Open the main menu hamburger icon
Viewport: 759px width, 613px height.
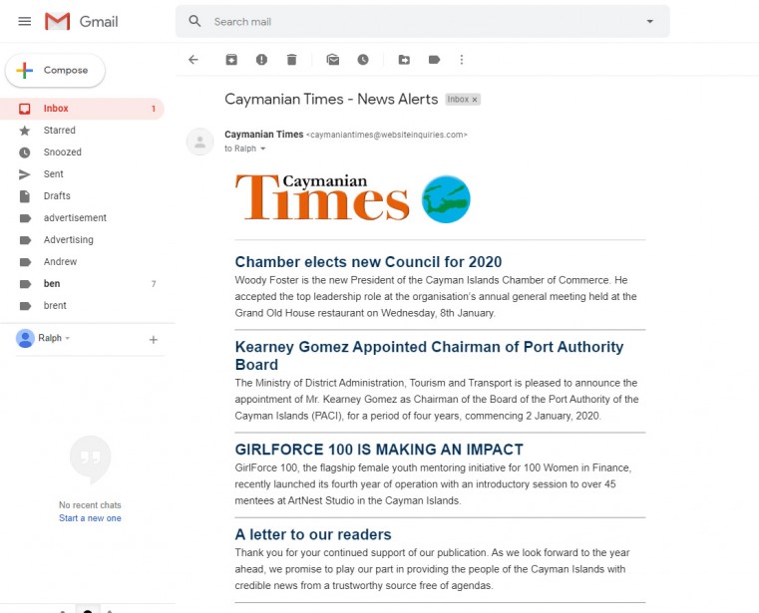[x=25, y=21]
